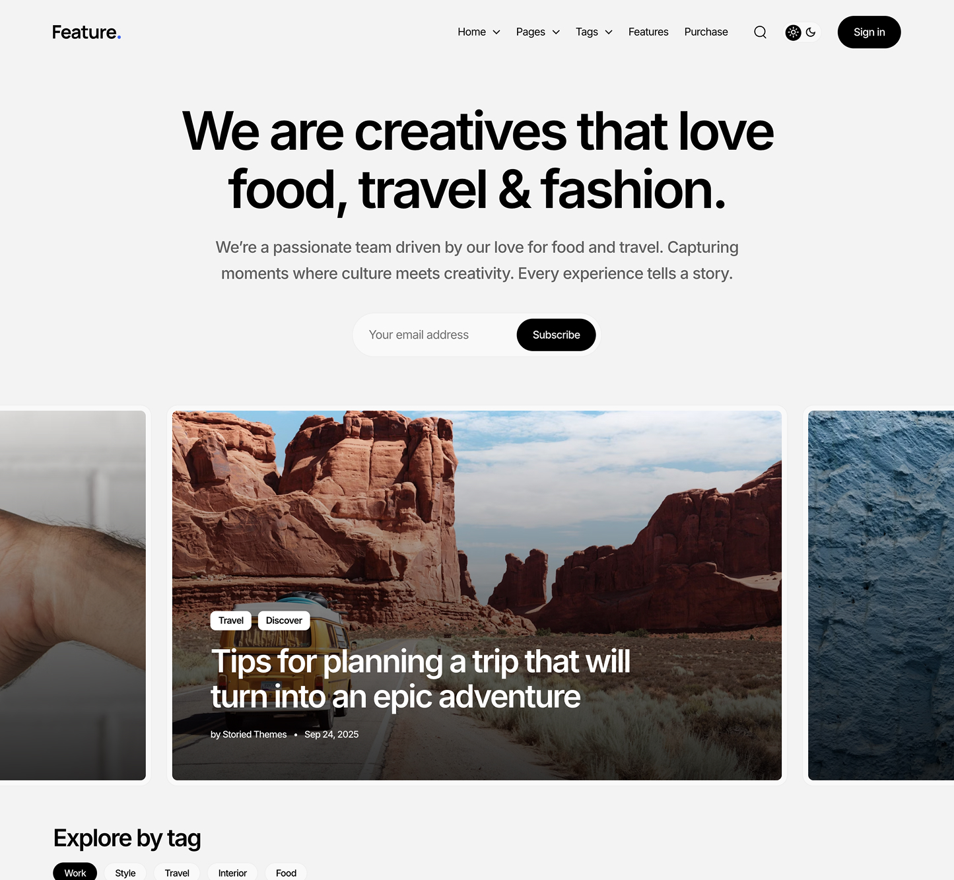954x880 pixels.
Task: Open the Features menu item
Action: pos(648,32)
